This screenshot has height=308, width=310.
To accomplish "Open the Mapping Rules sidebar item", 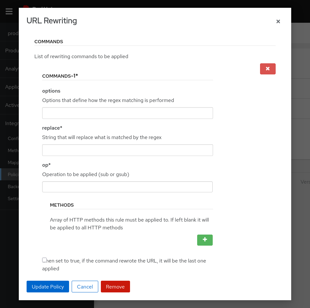I will [x=13, y=162].
